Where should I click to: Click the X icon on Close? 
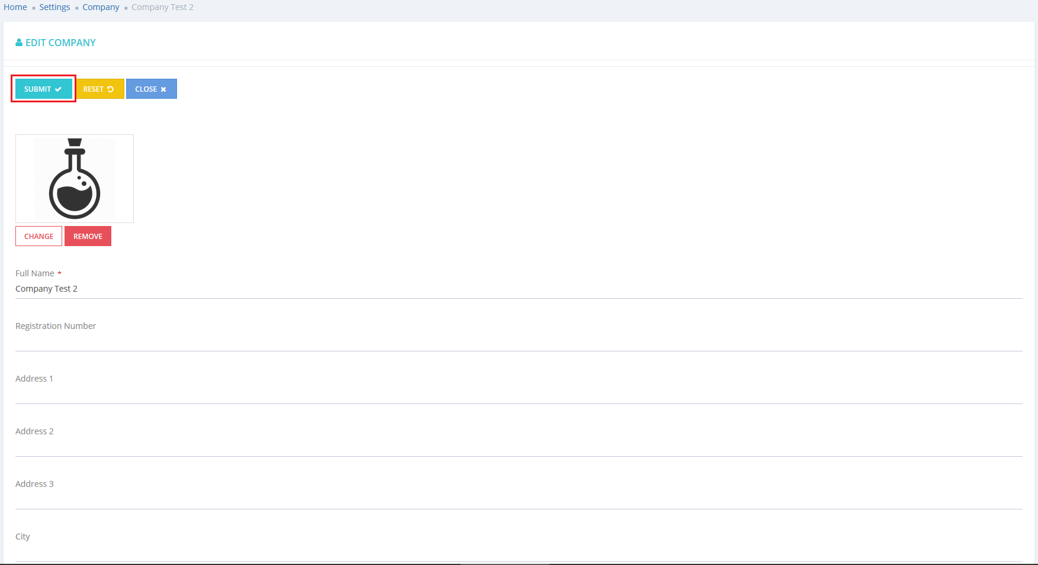pyautogui.click(x=163, y=89)
